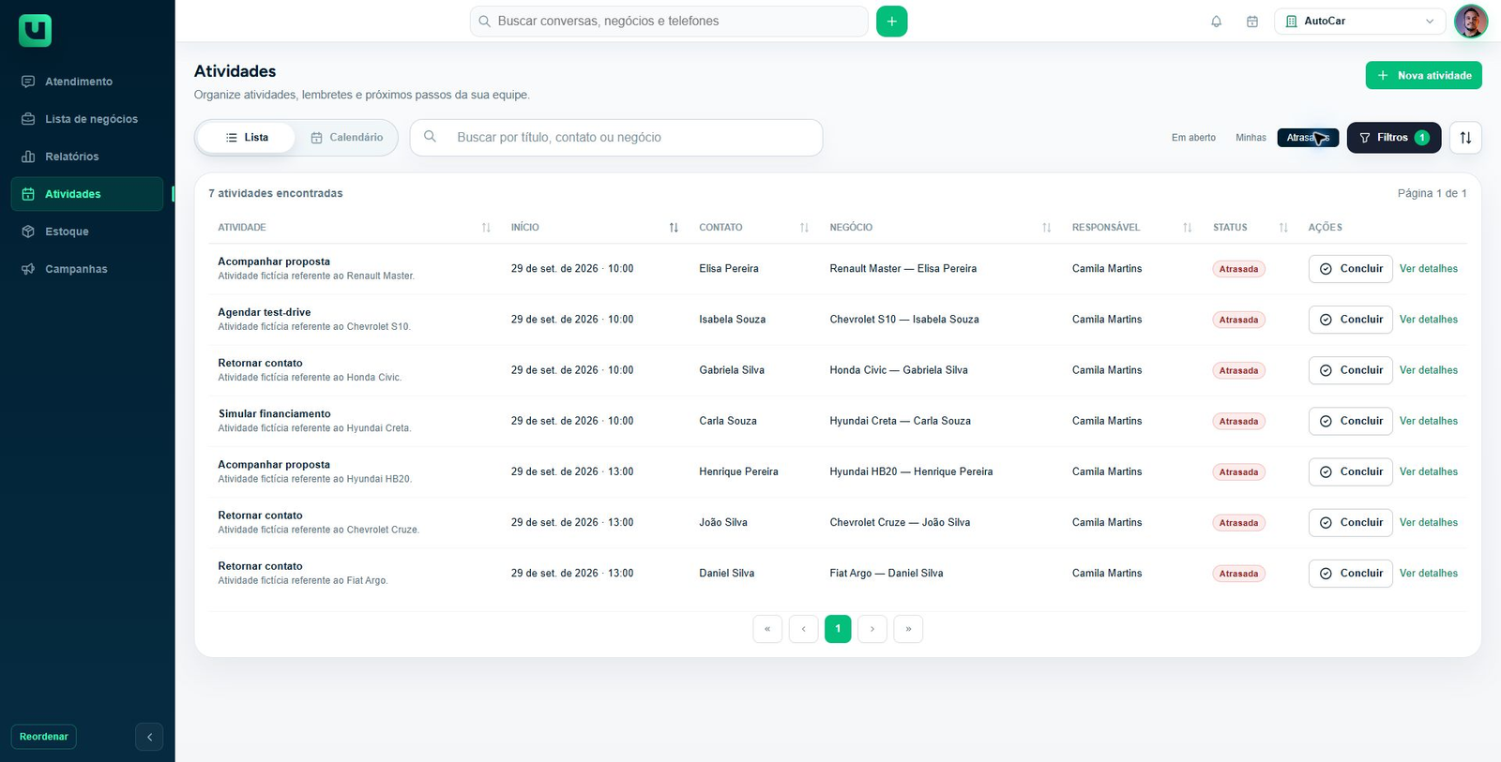Toggle the Em aberto quick filter
This screenshot has width=1501, height=762.
point(1193,138)
